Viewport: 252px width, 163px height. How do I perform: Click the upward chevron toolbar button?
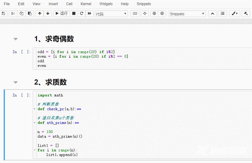tap(213, 13)
